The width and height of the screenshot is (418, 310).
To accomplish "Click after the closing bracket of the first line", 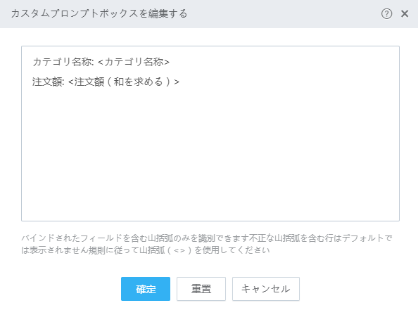I will point(173,62).
